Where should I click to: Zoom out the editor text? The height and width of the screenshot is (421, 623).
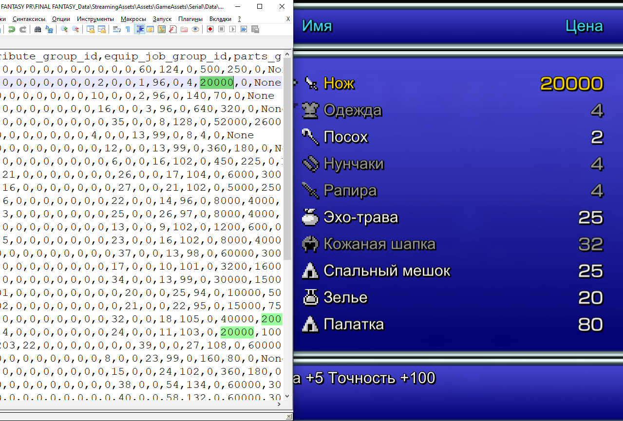76,29
